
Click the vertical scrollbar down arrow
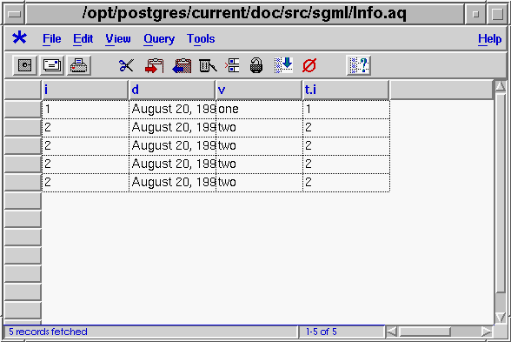(x=501, y=317)
